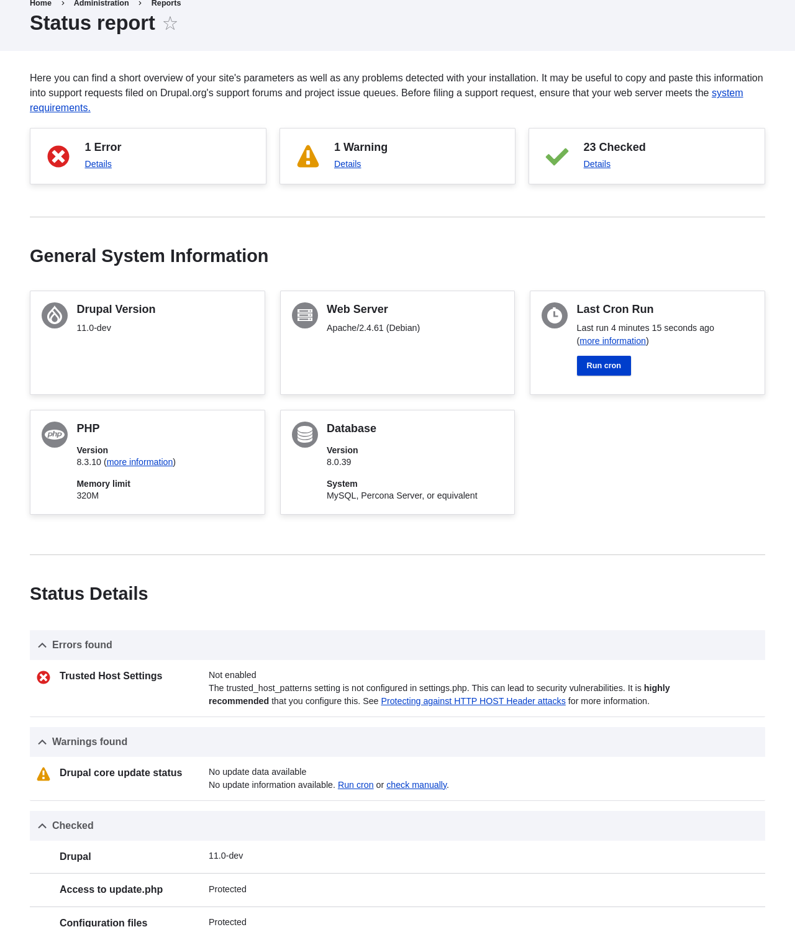Click the orange warning triangle summary icon

point(308,156)
